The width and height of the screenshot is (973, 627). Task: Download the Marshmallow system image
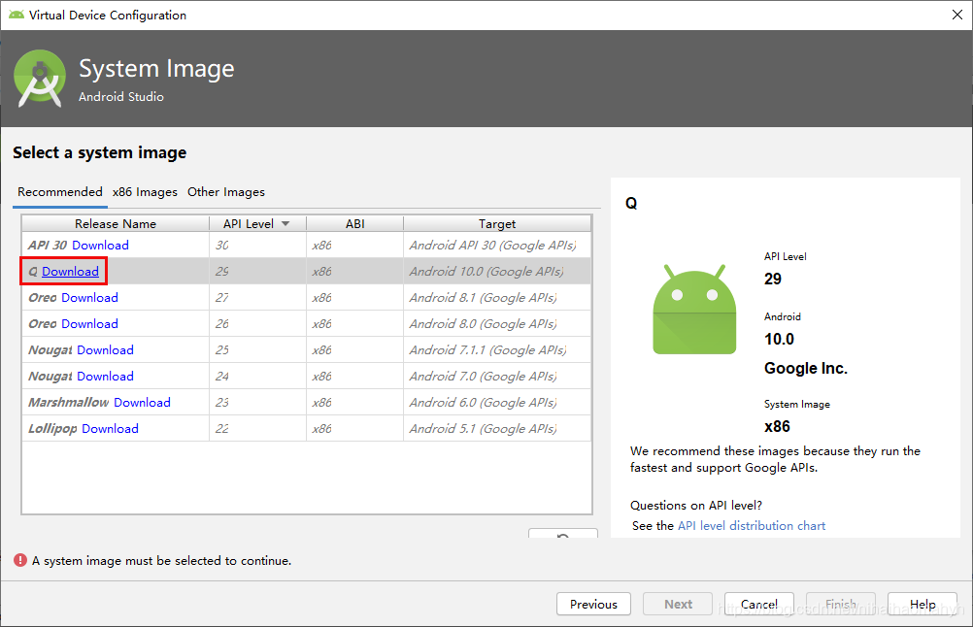[142, 403]
